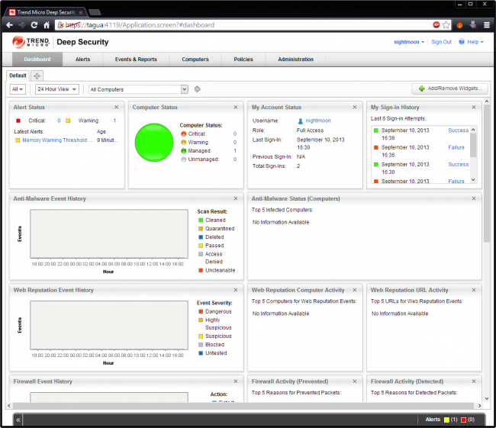Viewport: 496px width, 428px height.
Task: Click the sign-in history scroll down arrow
Action: tap(473, 180)
